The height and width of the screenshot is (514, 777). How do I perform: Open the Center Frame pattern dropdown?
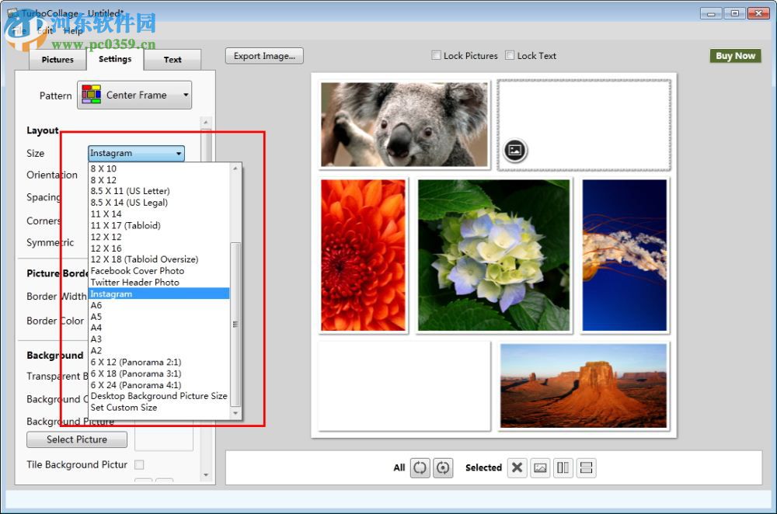[186, 96]
